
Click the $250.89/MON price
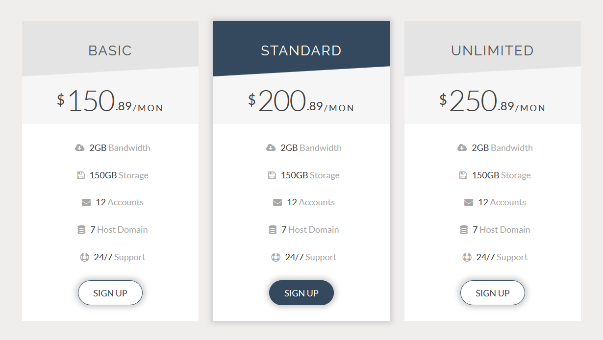click(492, 101)
